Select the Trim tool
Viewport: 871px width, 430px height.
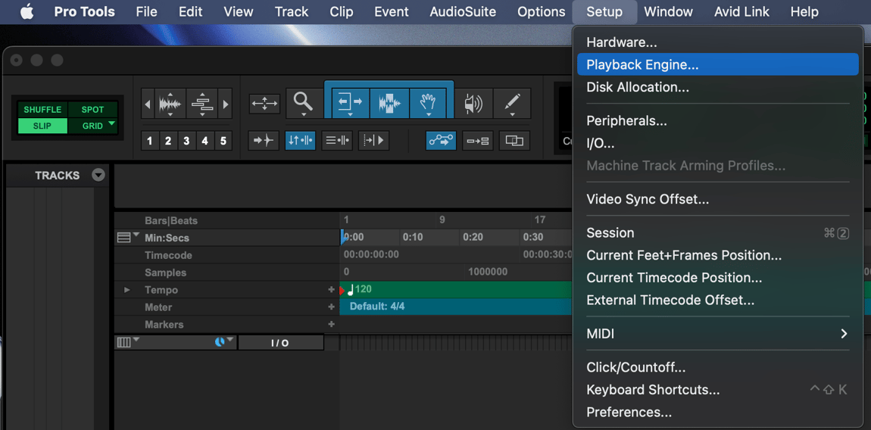pyautogui.click(x=349, y=102)
